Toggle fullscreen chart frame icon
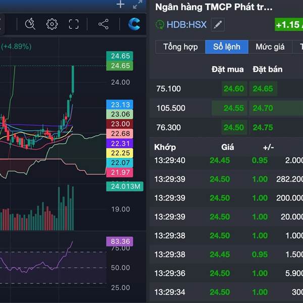The image size is (303, 303). [x=74, y=24]
